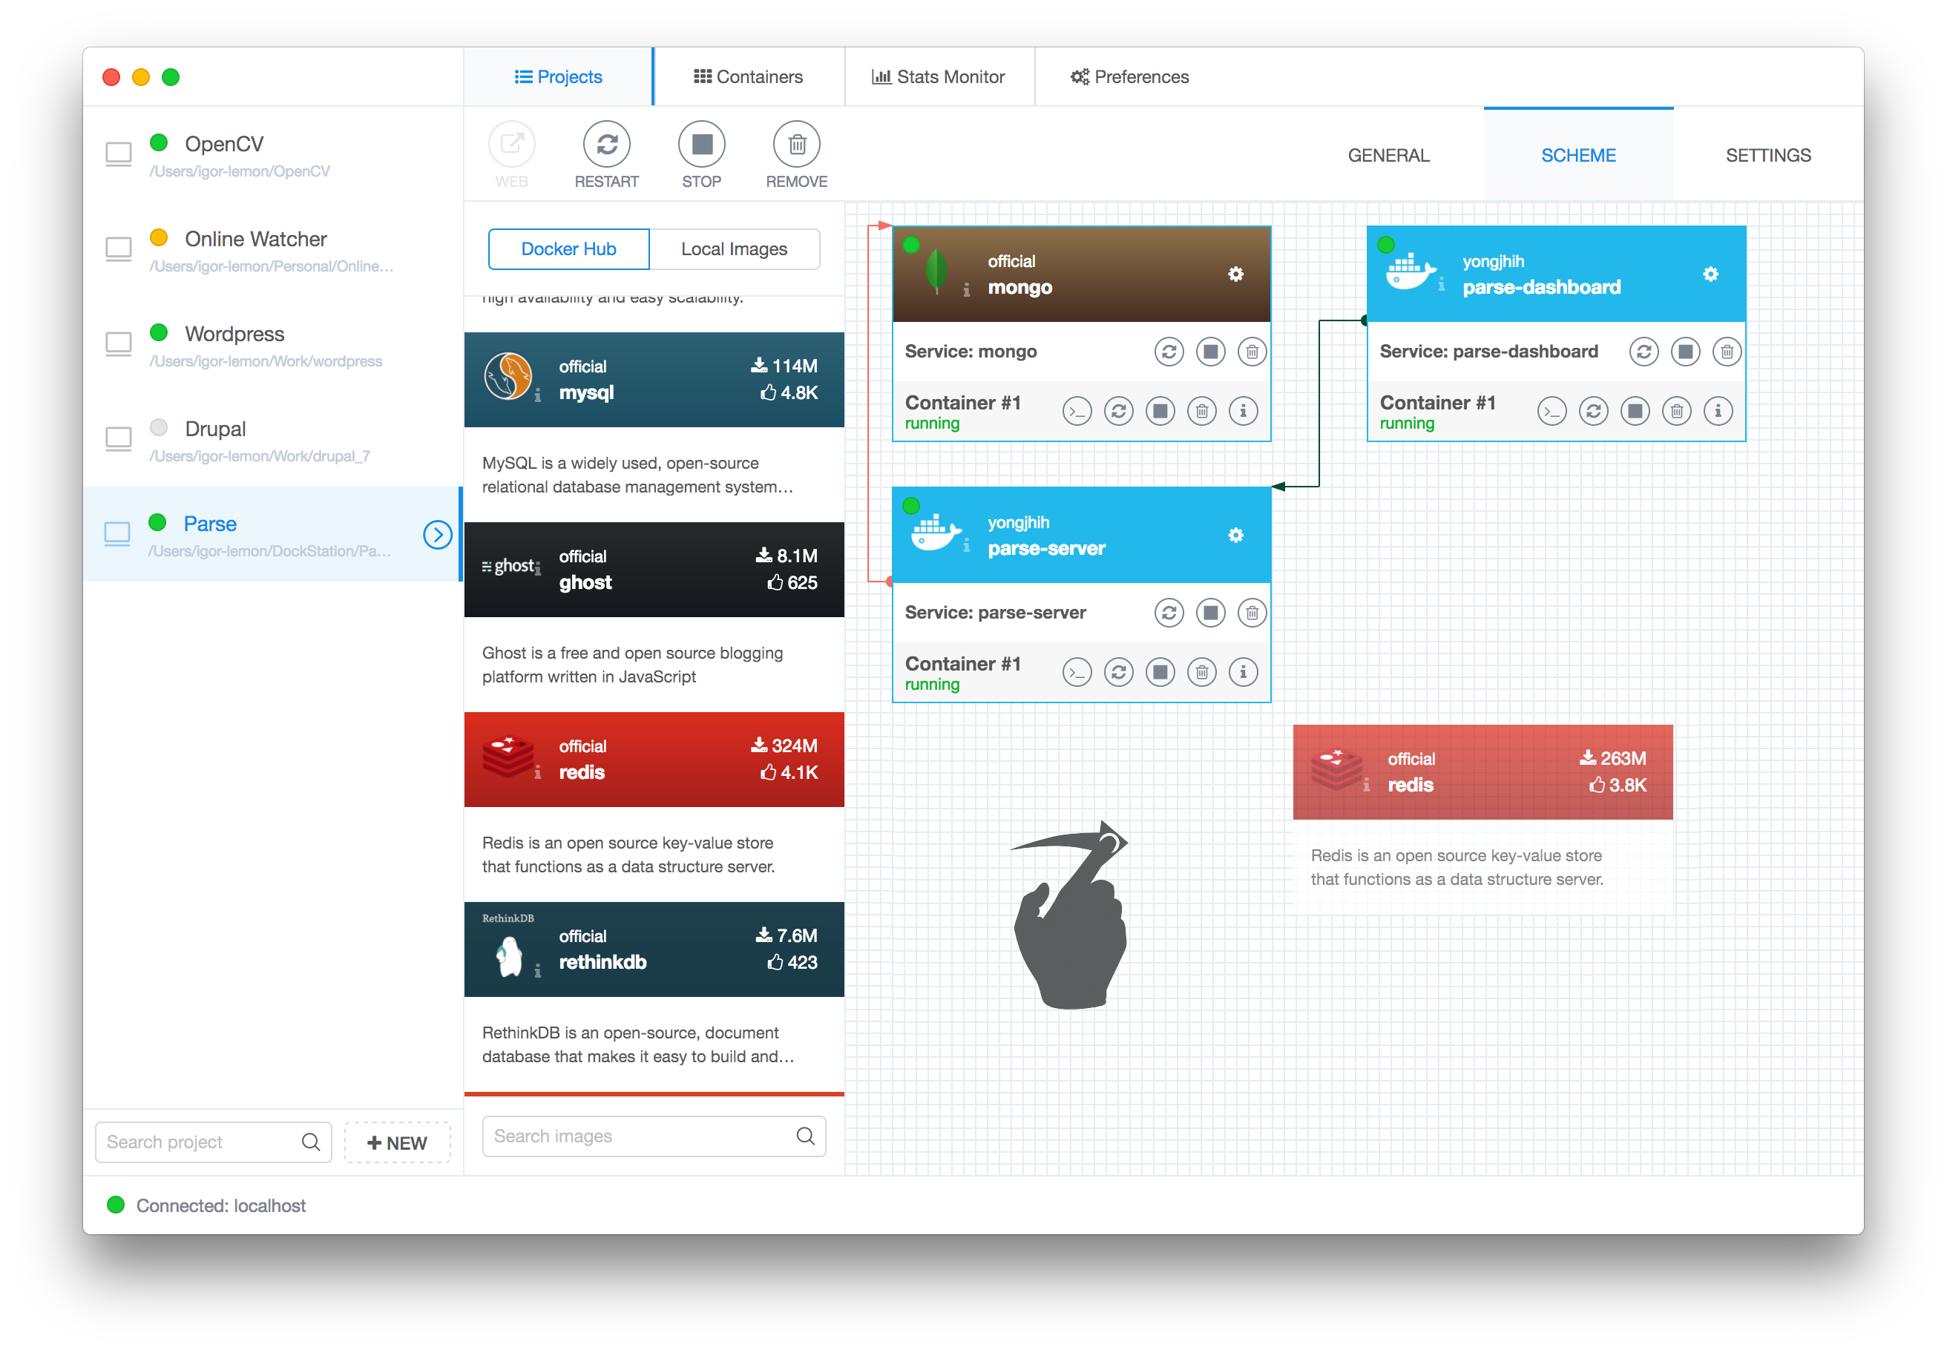Click the restart icon on parse-dashboard Service
The height and width of the screenshot is (1353, 1947).
(x=1645, y=350)
